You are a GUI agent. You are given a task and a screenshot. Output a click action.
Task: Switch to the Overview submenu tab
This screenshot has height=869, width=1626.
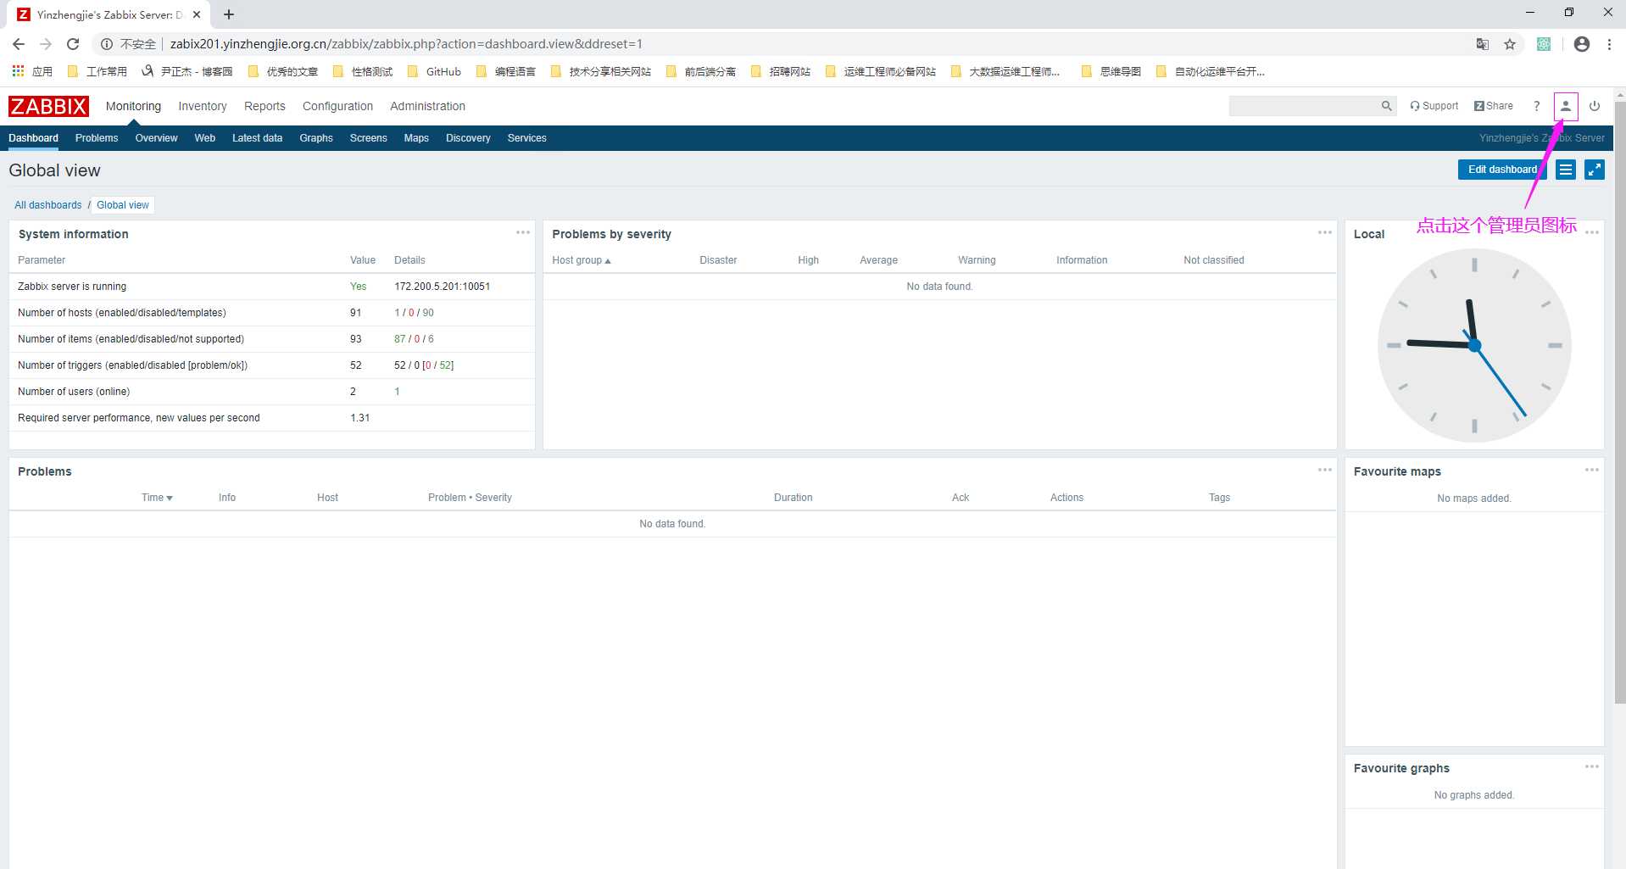coord(156,138)
